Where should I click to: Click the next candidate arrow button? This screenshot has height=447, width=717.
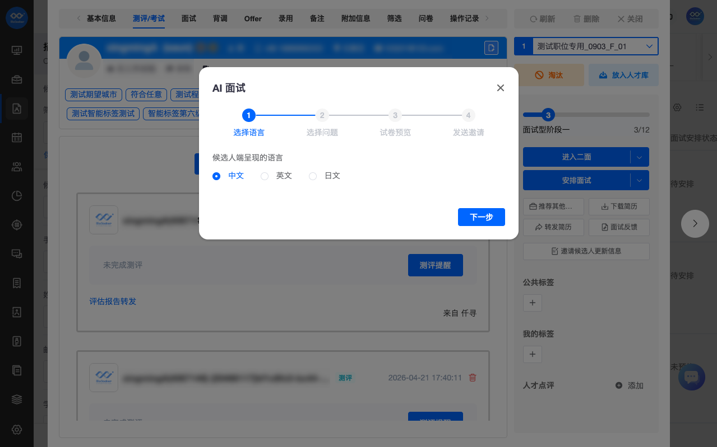pos(695,223)
